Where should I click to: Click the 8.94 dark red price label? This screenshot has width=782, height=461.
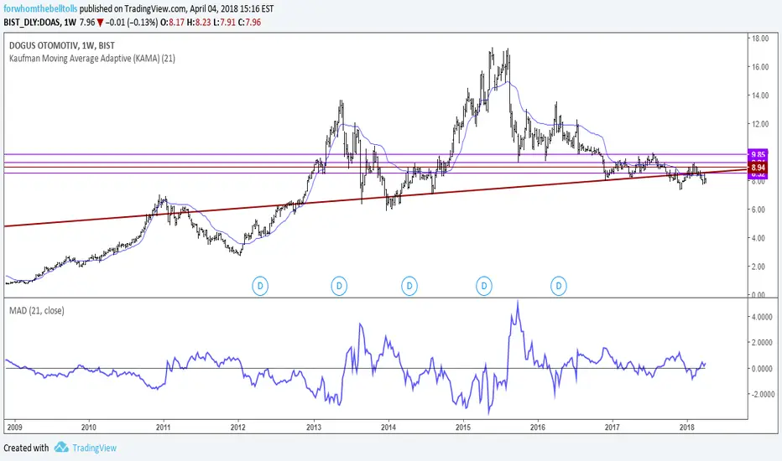[758, 168]
